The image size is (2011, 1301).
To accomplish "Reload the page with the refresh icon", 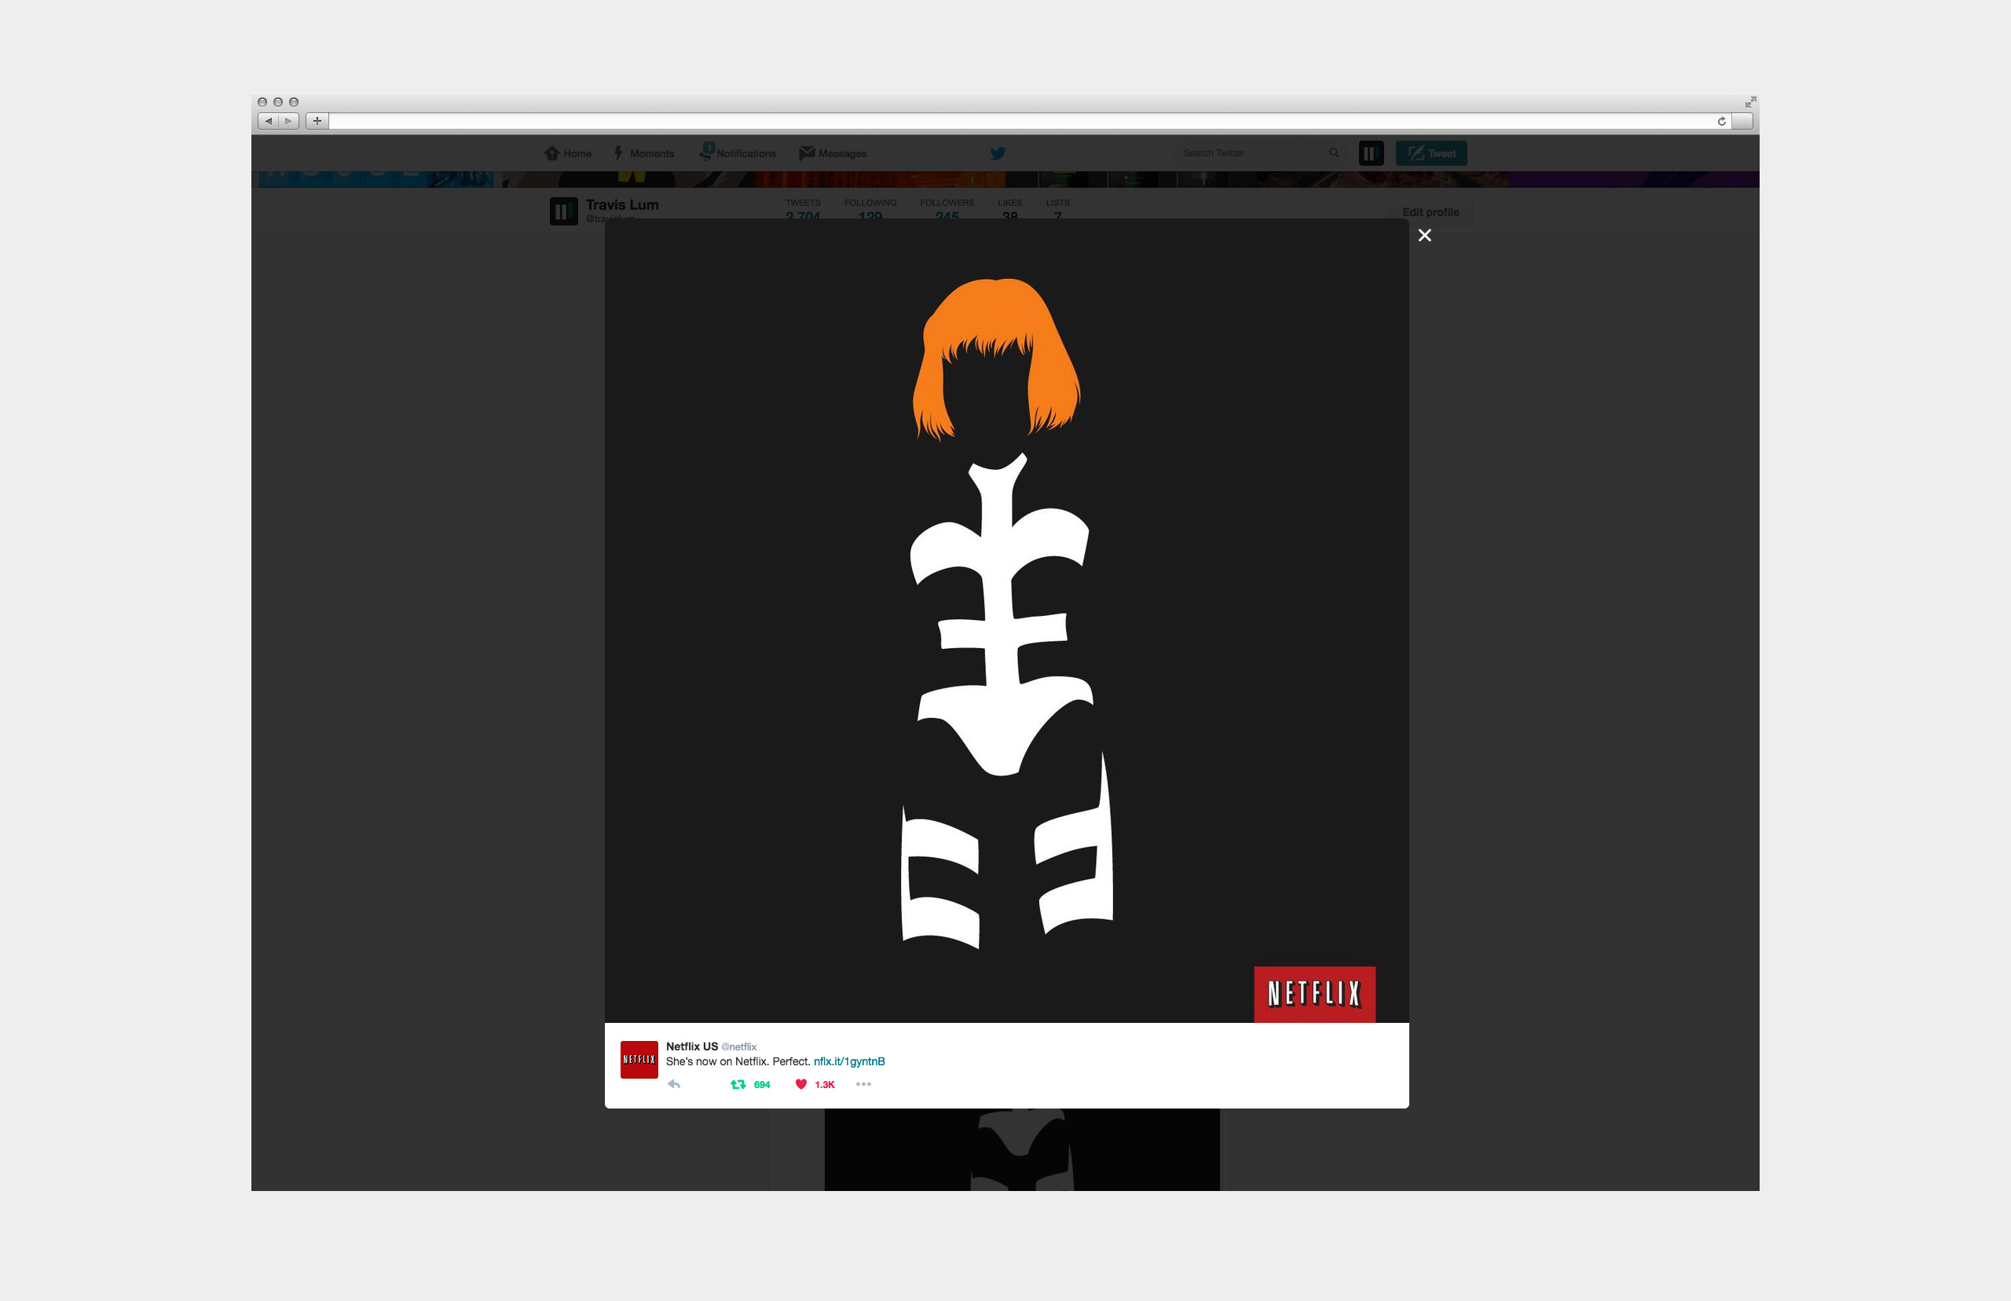I will point(1721,121).
